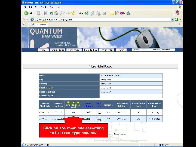Expand the Forward button history dropdown
Viewport: 196px width, 147px height.
coord(42,13)
